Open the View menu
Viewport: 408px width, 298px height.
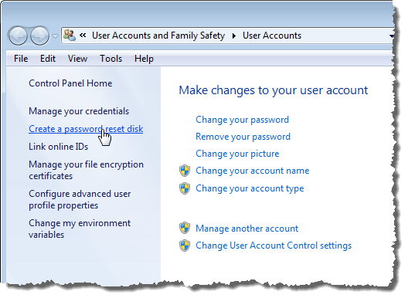77,59
